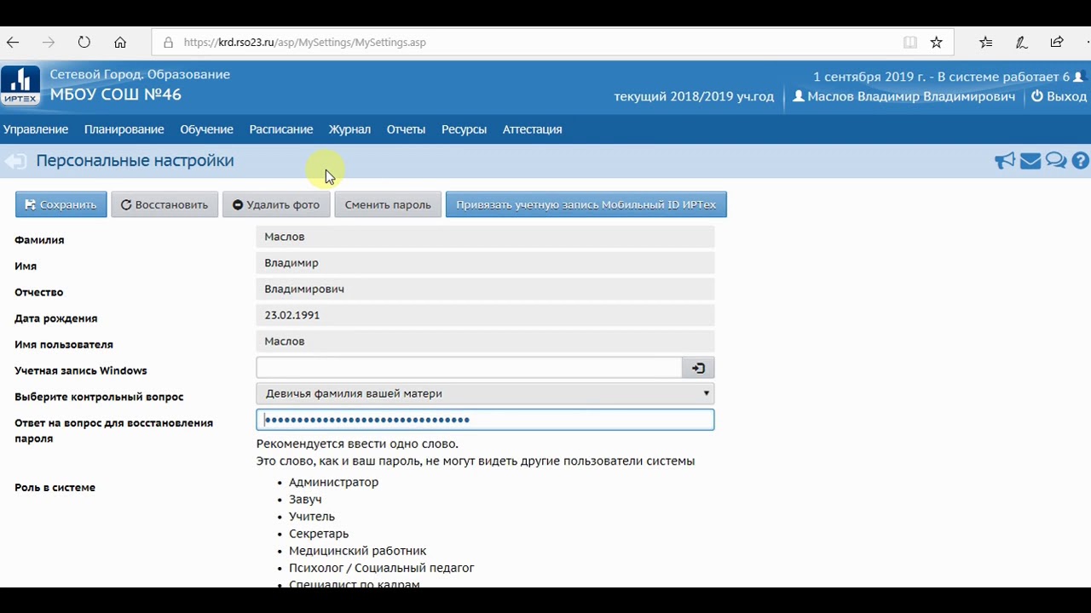Click the Учитель role text
The image size is (1091, 613).
click(312, 517)
